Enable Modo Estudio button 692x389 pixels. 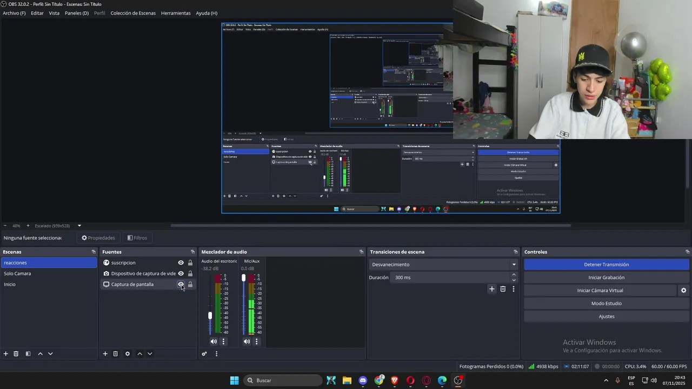606,304
